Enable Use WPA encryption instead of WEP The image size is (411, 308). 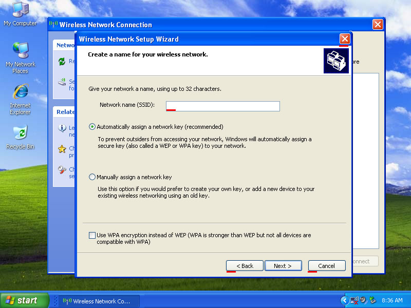pos(92,235)
